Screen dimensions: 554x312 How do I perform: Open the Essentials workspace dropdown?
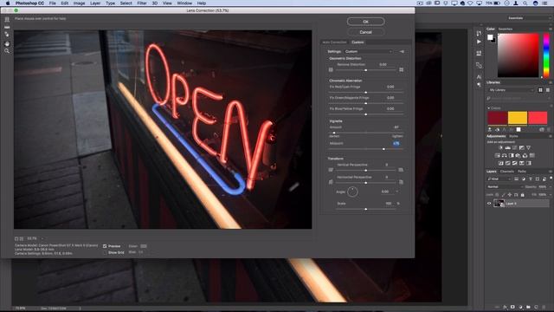pos(529,18)
